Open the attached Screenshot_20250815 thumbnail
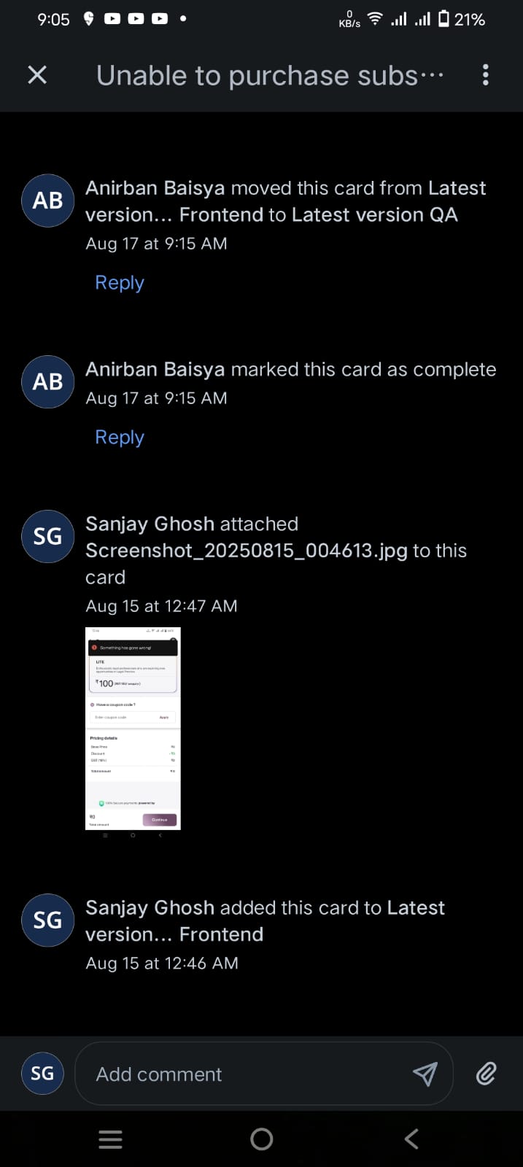This screenshot has height=1167, width=523. (x=133, y=729)
